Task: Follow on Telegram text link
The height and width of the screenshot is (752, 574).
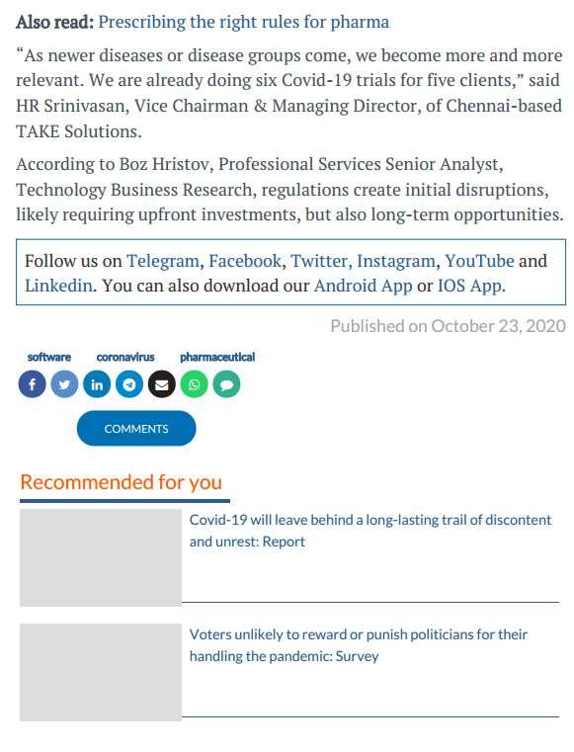Action: click(163, 261)
